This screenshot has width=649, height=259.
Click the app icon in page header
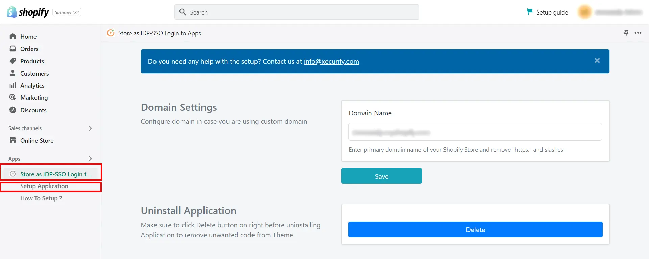coord(111,33)
